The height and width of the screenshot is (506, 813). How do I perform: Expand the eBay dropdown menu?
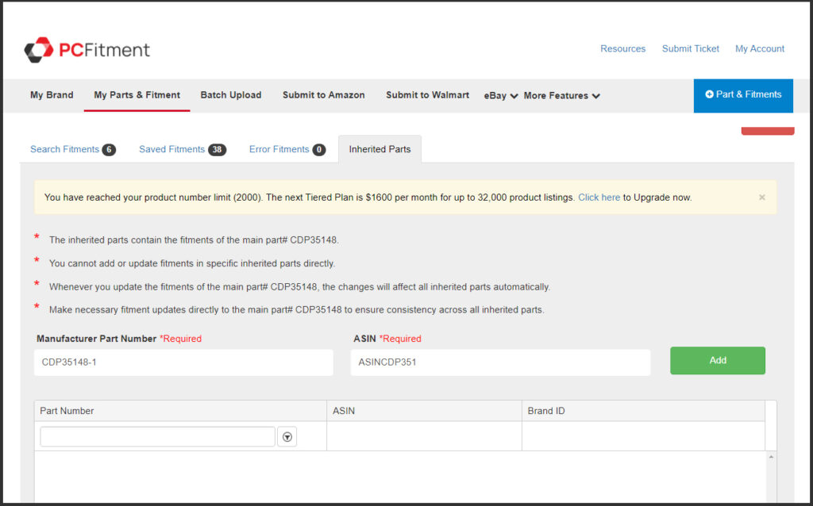click(x=501, y=96)
